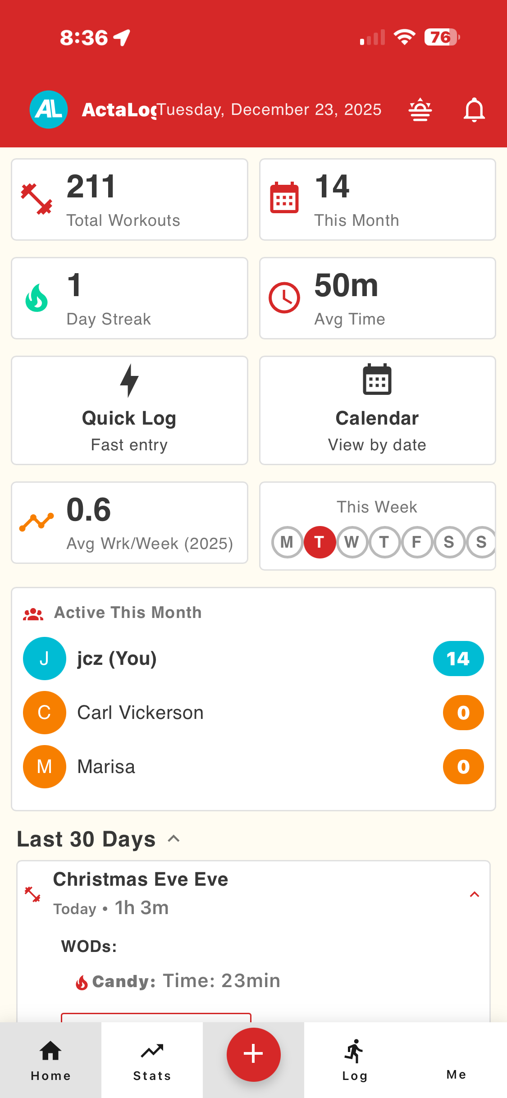Image resolution: width=507 pixels, height=1098 pixels.
Task: Open the Log tab
Action: coord(355,1059)
